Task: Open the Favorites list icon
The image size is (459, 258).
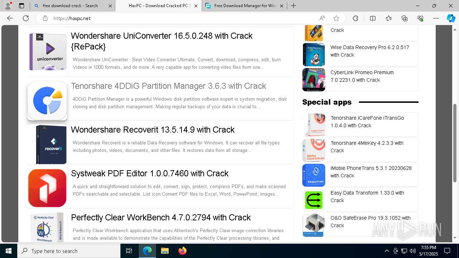Action: click(389, 18)
